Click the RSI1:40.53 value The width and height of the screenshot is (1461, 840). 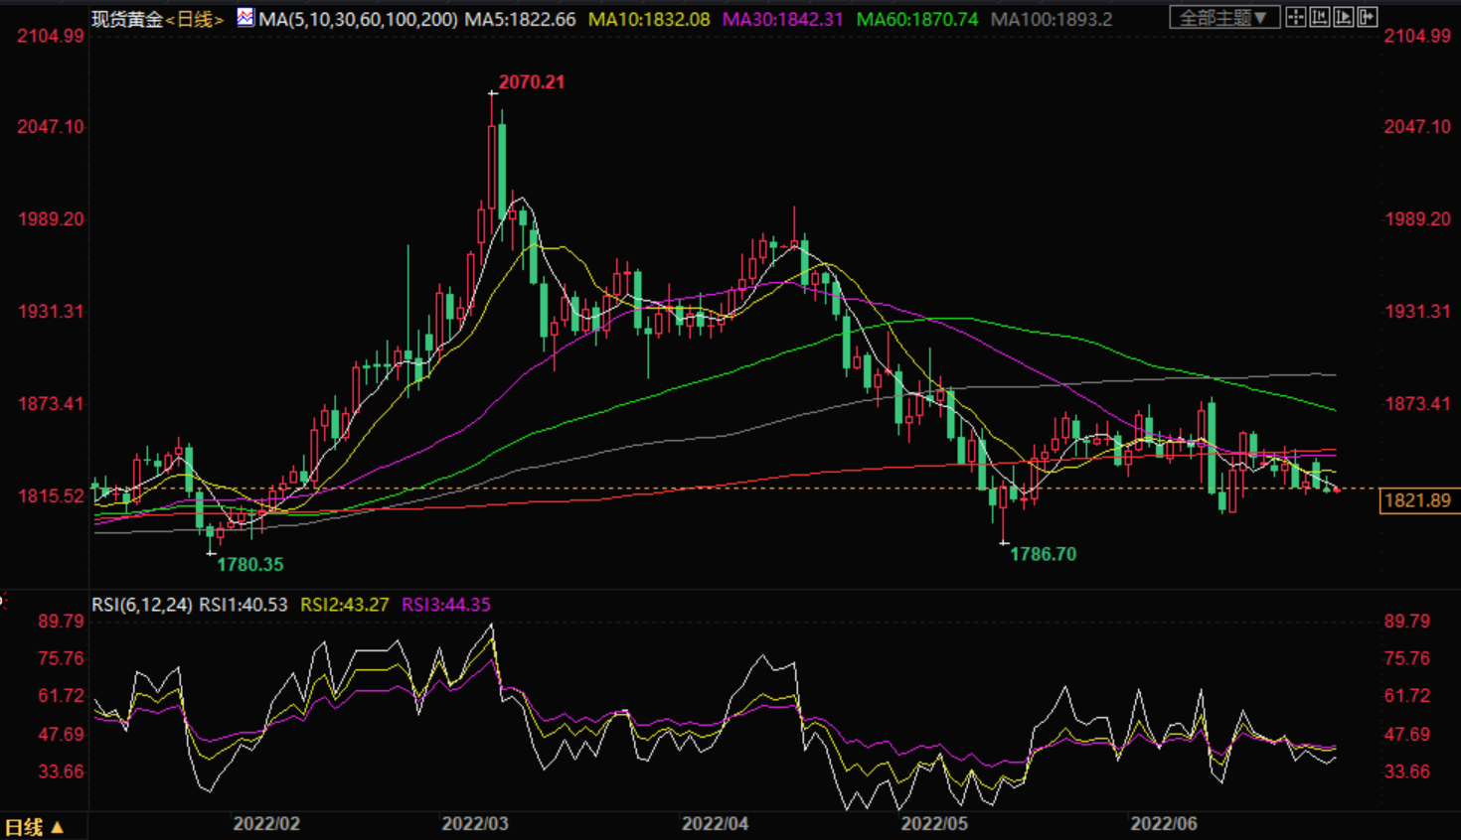point(243,604)
